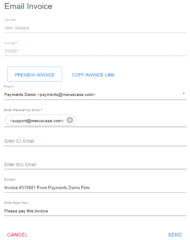This screenshot has height=240, width=190.
Task: Click the 'Enter Body Text' label
Action: pos(16,203)
